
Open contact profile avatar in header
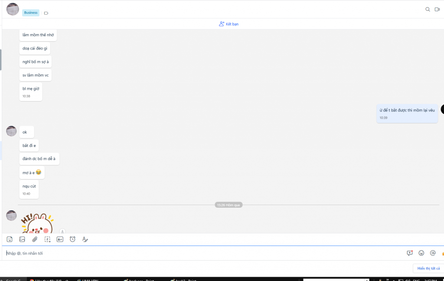(x=13, y=9)
